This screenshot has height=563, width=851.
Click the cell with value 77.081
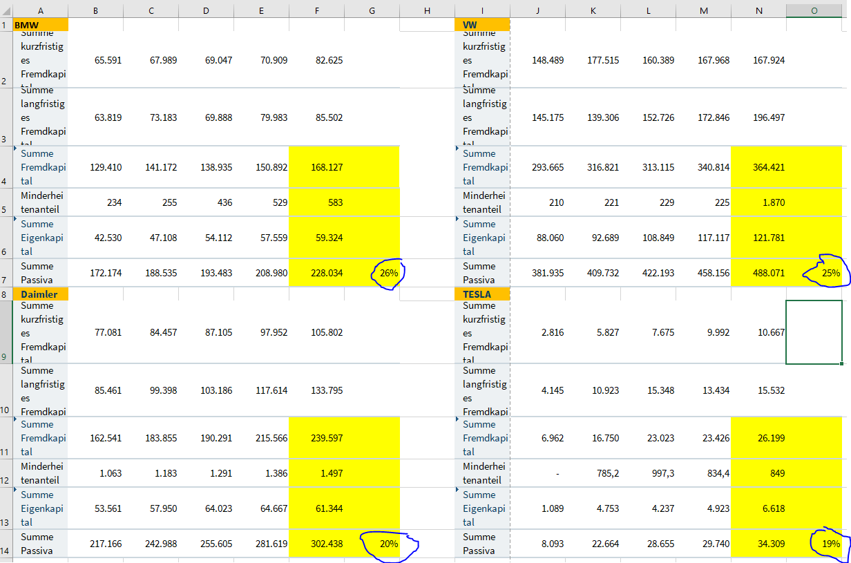(x=95, y=332)
